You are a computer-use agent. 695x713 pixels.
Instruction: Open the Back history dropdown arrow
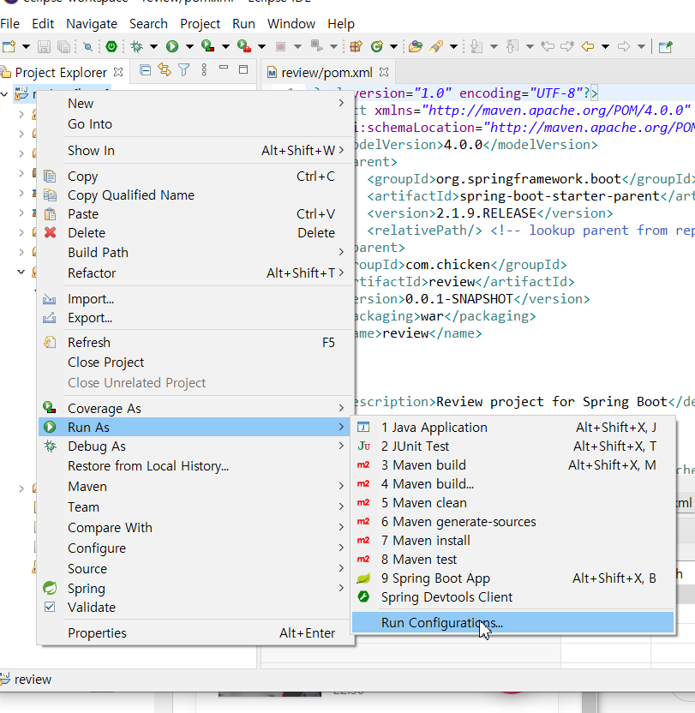[605, 46]
